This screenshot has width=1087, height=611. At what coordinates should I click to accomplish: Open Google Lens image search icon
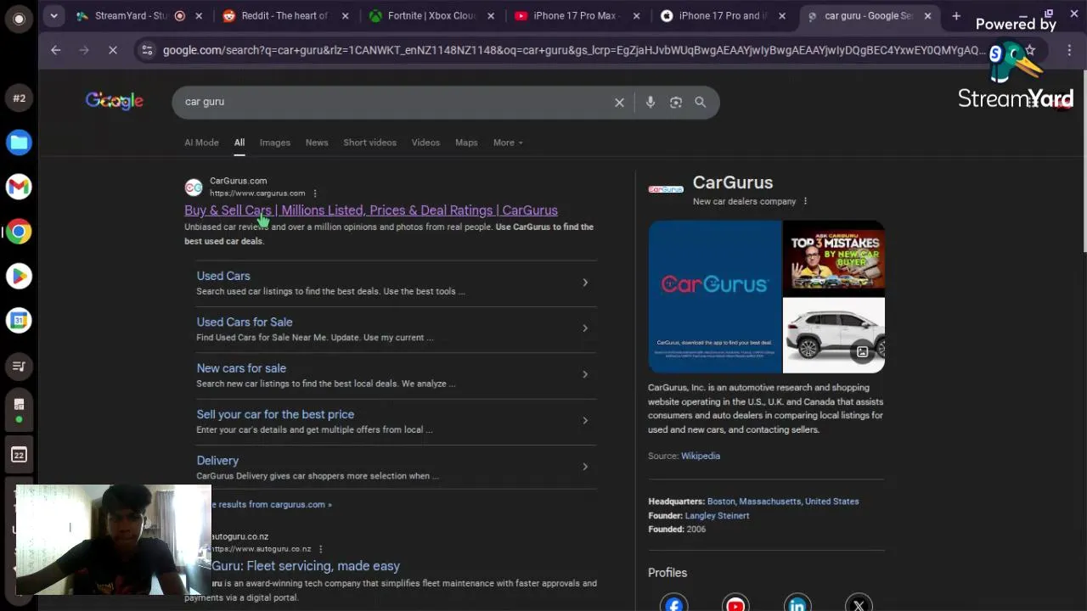click(x=676, y=102)
